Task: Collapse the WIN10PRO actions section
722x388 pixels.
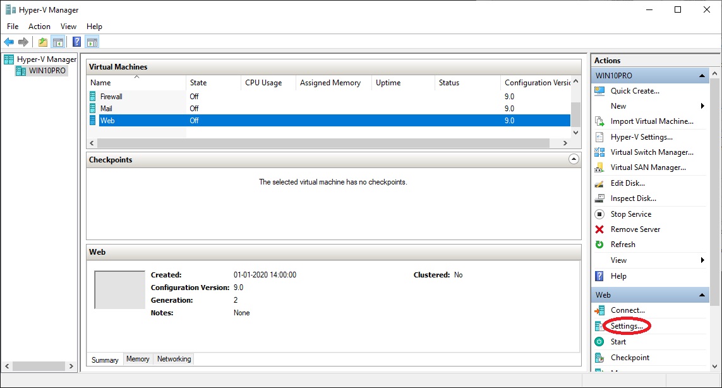Action: pyautogui.click(x=702, y=76)
